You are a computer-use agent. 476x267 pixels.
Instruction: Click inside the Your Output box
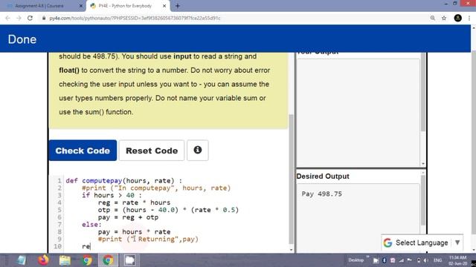click(x=358, y=112)
